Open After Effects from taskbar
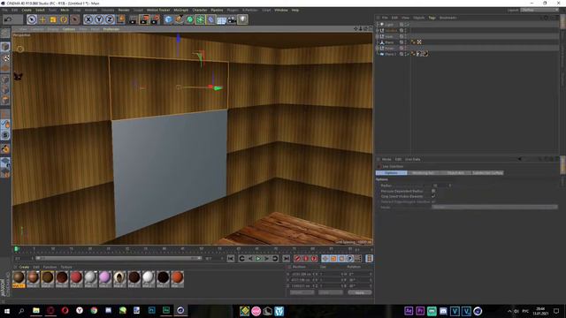The height and width of the screenshot is (318, 566). click(409, 311)
